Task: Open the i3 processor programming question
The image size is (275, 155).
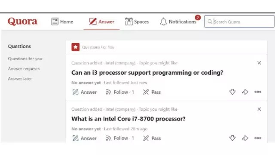Action: tap(147, 73)
